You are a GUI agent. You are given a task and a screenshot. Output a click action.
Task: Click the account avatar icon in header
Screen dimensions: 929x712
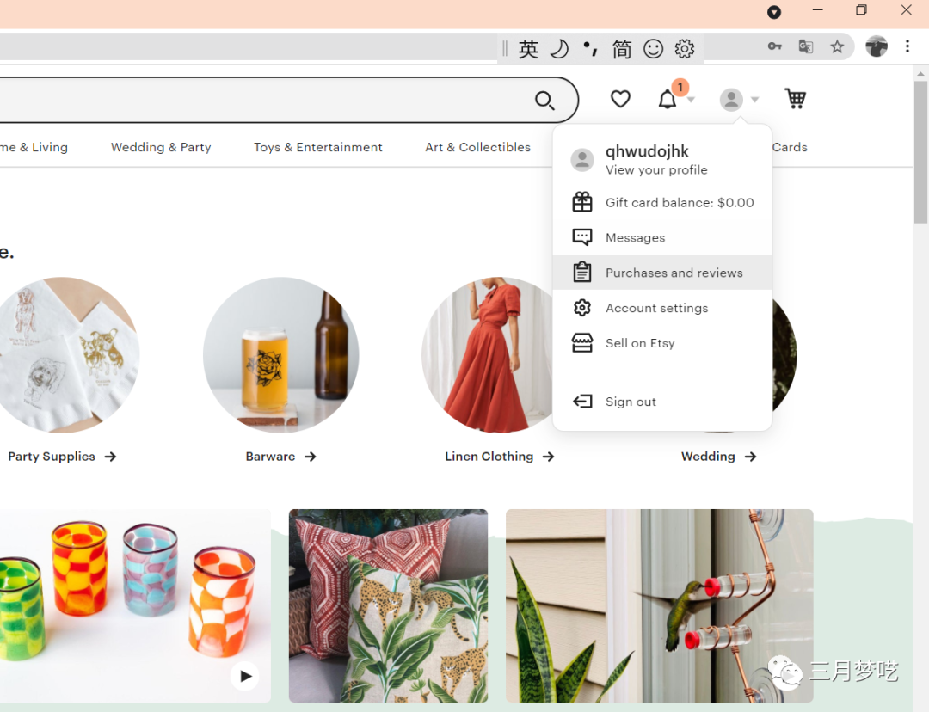[731, 99]
